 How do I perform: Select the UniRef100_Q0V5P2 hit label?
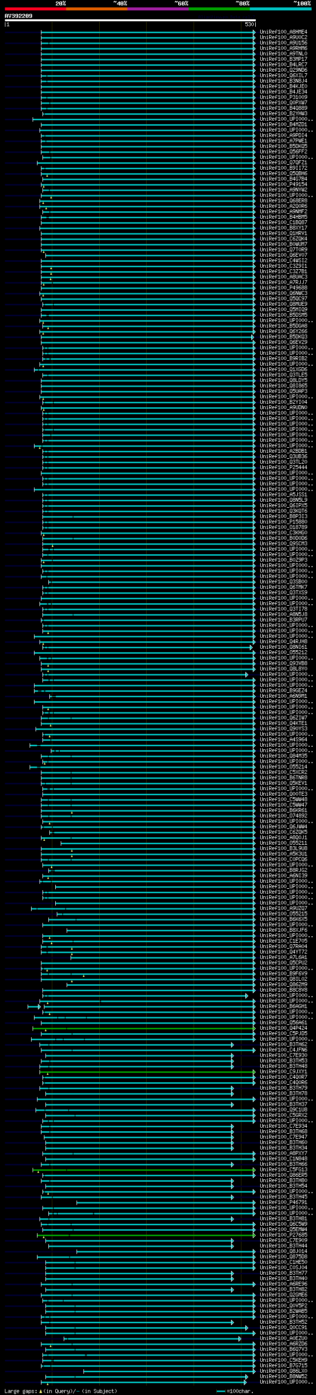coord(283,1305)
